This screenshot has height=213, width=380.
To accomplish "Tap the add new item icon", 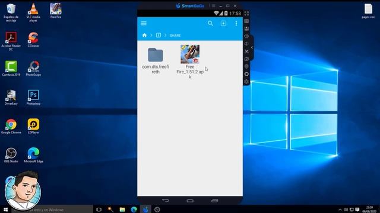I will (223, 24).
